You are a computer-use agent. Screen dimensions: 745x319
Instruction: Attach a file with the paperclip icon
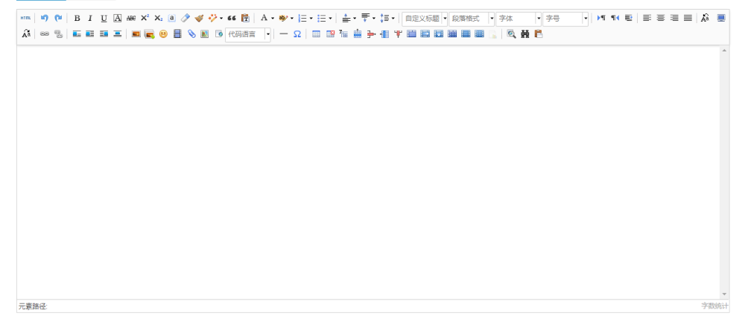coord(191,34)
